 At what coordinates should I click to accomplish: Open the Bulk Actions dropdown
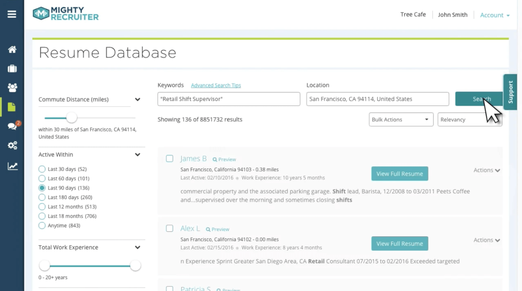pos(401,119)
